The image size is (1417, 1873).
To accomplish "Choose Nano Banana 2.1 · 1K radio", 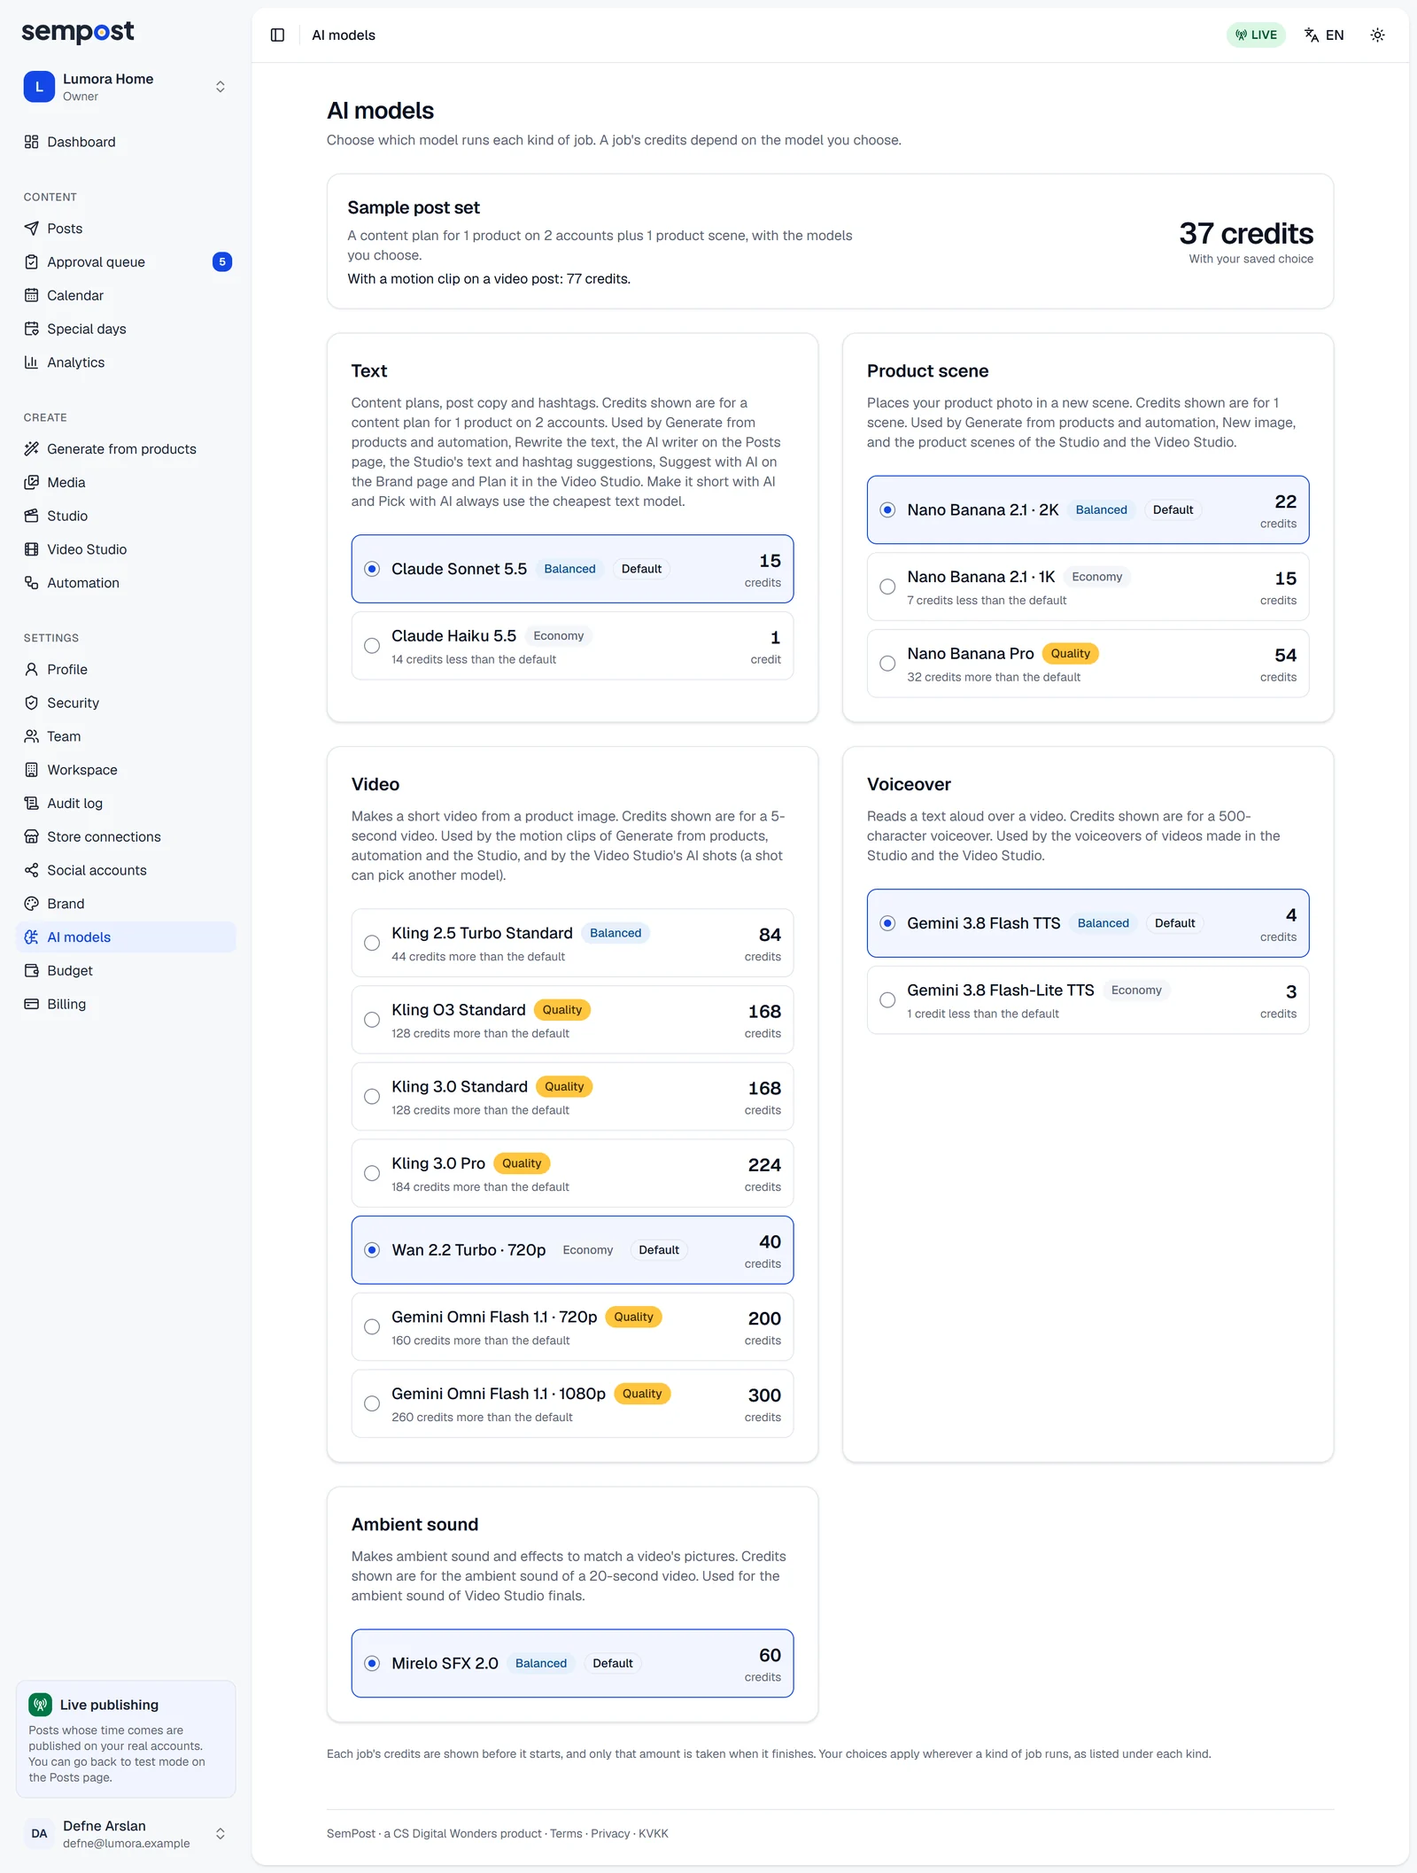I will pyautogui.click(x=887, y=587).
